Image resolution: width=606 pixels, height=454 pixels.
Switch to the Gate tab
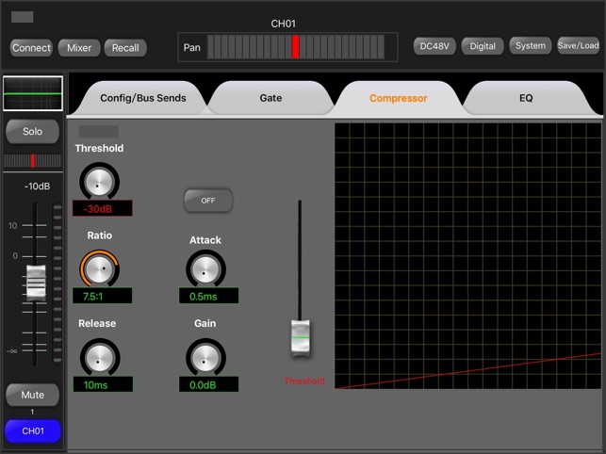tap(270, 98)
